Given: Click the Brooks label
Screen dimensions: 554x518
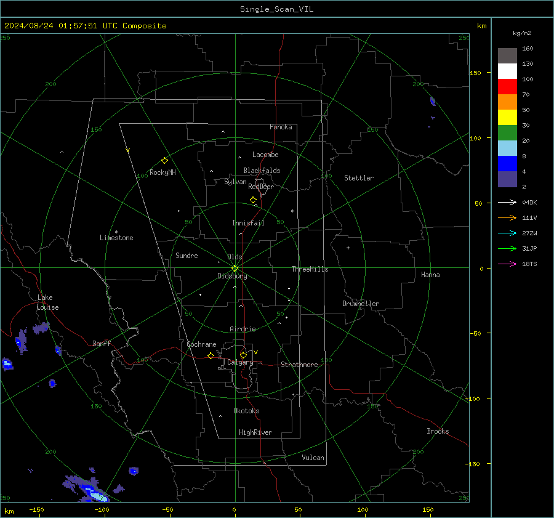Looking at the screenshot, I should coord(438,431).
